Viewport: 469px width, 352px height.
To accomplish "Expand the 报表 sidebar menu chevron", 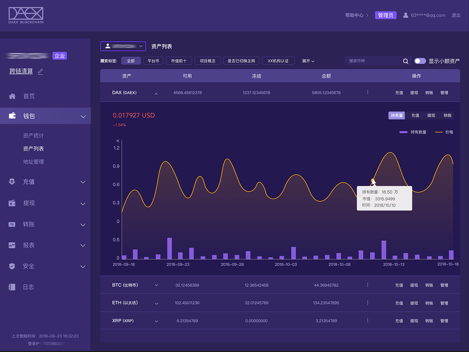I will tap(83, 246).
